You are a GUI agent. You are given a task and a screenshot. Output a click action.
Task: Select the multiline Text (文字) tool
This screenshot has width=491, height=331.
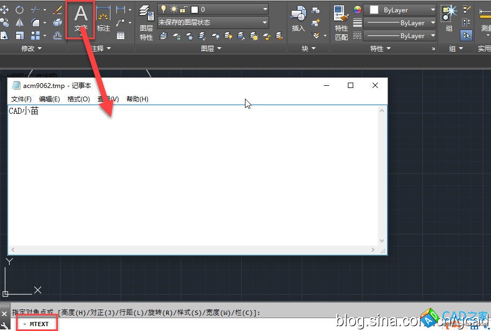coord(80,19)
